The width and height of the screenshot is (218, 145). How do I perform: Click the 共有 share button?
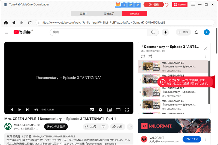pos(117,127)
